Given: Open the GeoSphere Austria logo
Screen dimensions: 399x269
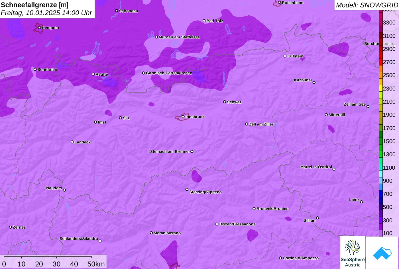Looking at the screenshot, I should point(353,252).
